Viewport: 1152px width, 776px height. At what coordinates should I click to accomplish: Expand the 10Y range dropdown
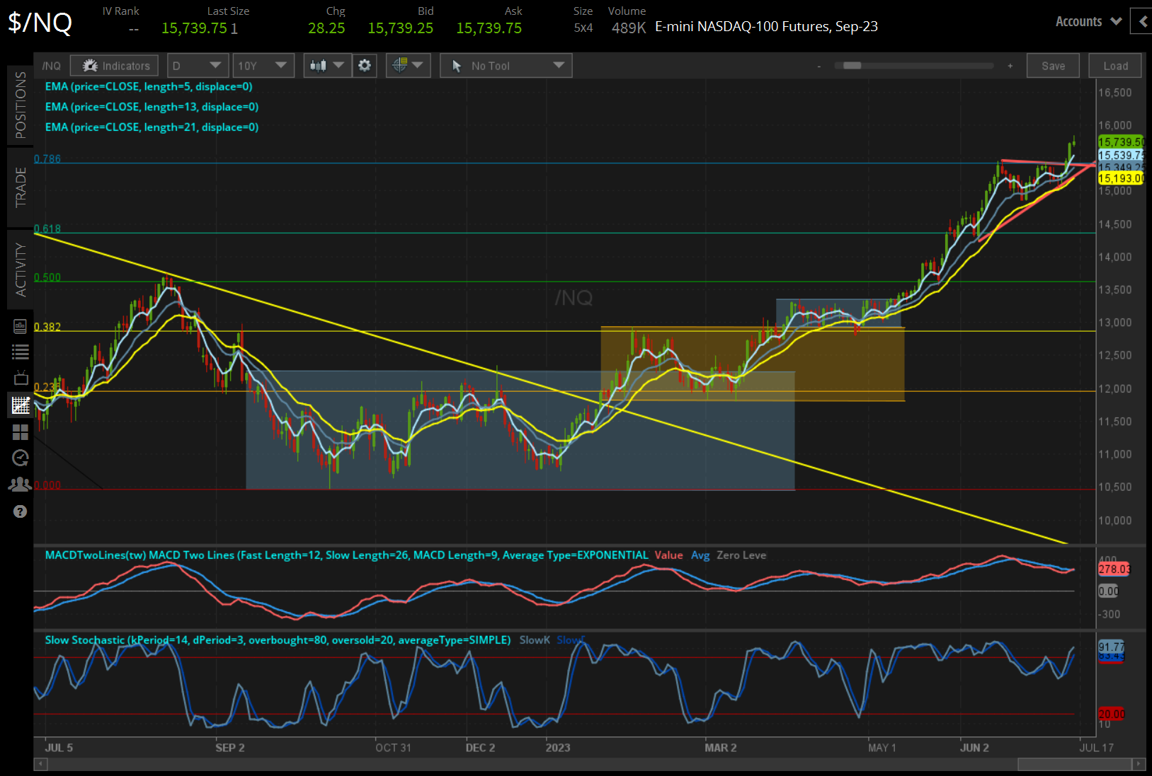[263, 65]
